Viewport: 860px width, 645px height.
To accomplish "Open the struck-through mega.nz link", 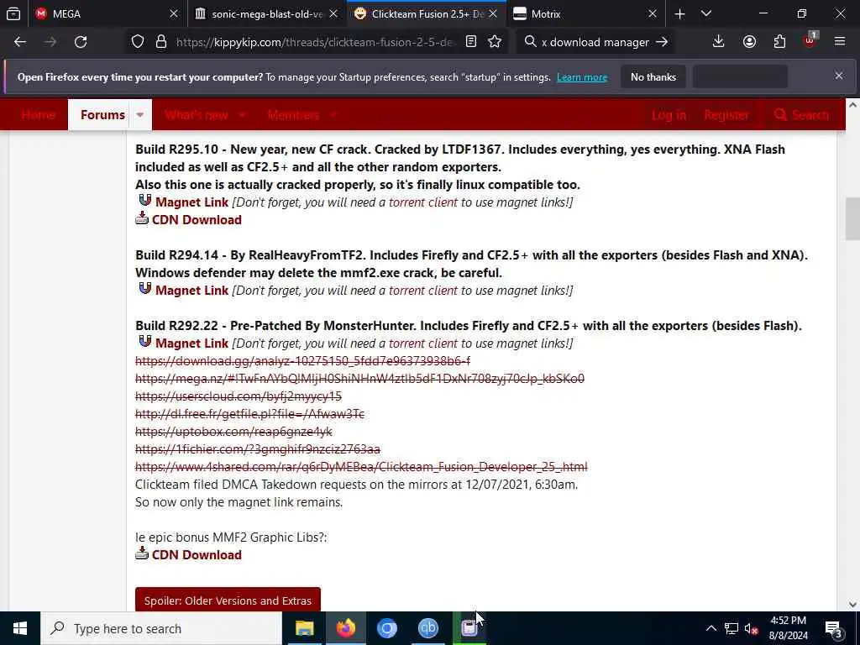I will coord(359,379).
